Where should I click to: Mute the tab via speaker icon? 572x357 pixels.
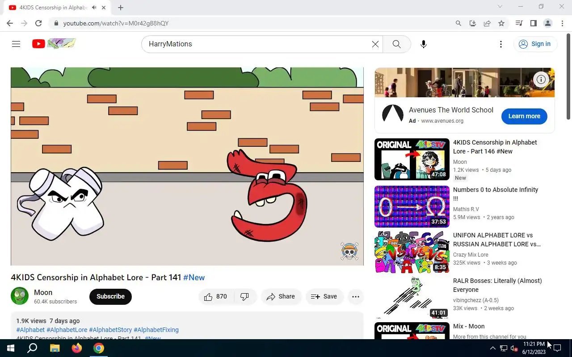click(x=94, y=8)
